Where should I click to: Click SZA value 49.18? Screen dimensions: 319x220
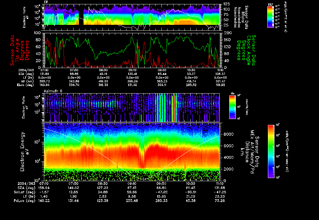pyautogui.click(x=103, y=74)
